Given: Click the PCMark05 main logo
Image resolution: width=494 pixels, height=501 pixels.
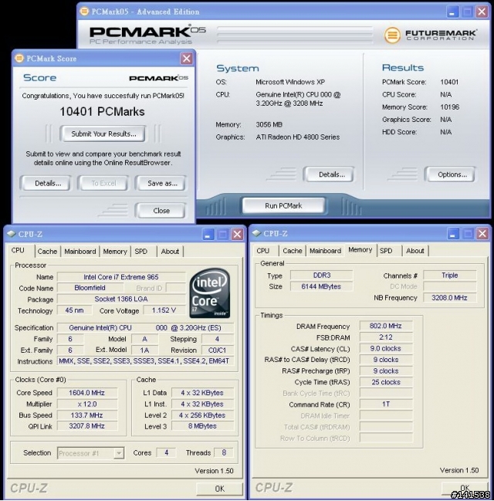Looking at the screenshot, I should pos(147,35).
